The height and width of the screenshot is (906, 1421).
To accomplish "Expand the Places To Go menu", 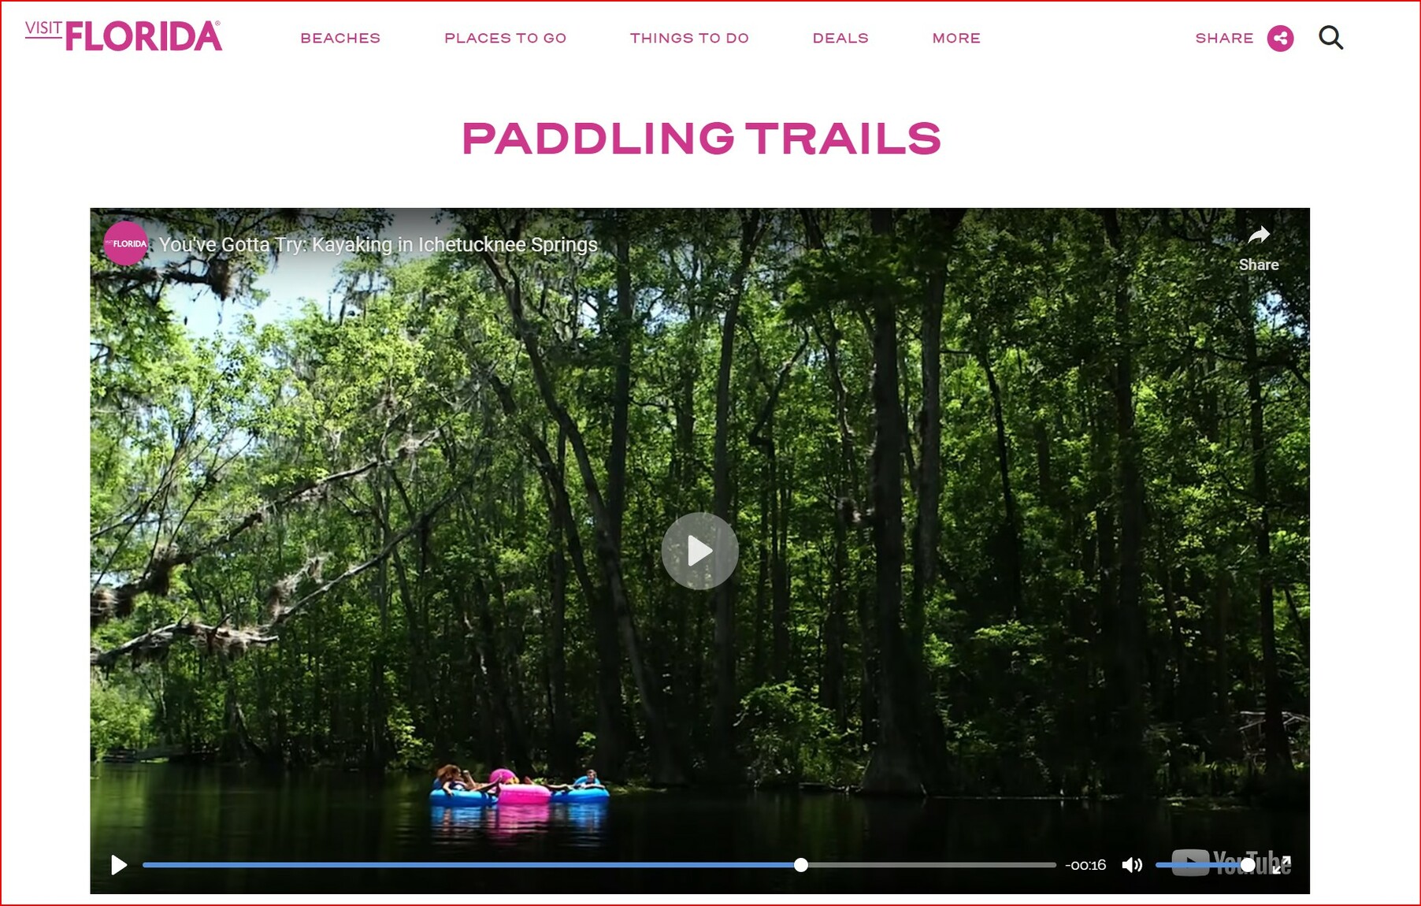I will pos(505,38).
